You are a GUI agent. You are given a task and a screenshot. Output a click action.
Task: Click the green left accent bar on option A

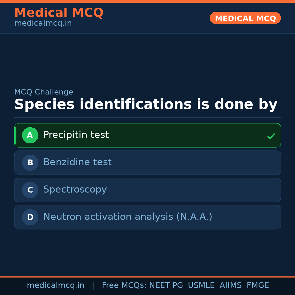click(16, 135)
